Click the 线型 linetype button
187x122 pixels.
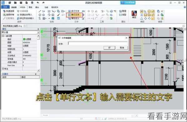[122, 15]
